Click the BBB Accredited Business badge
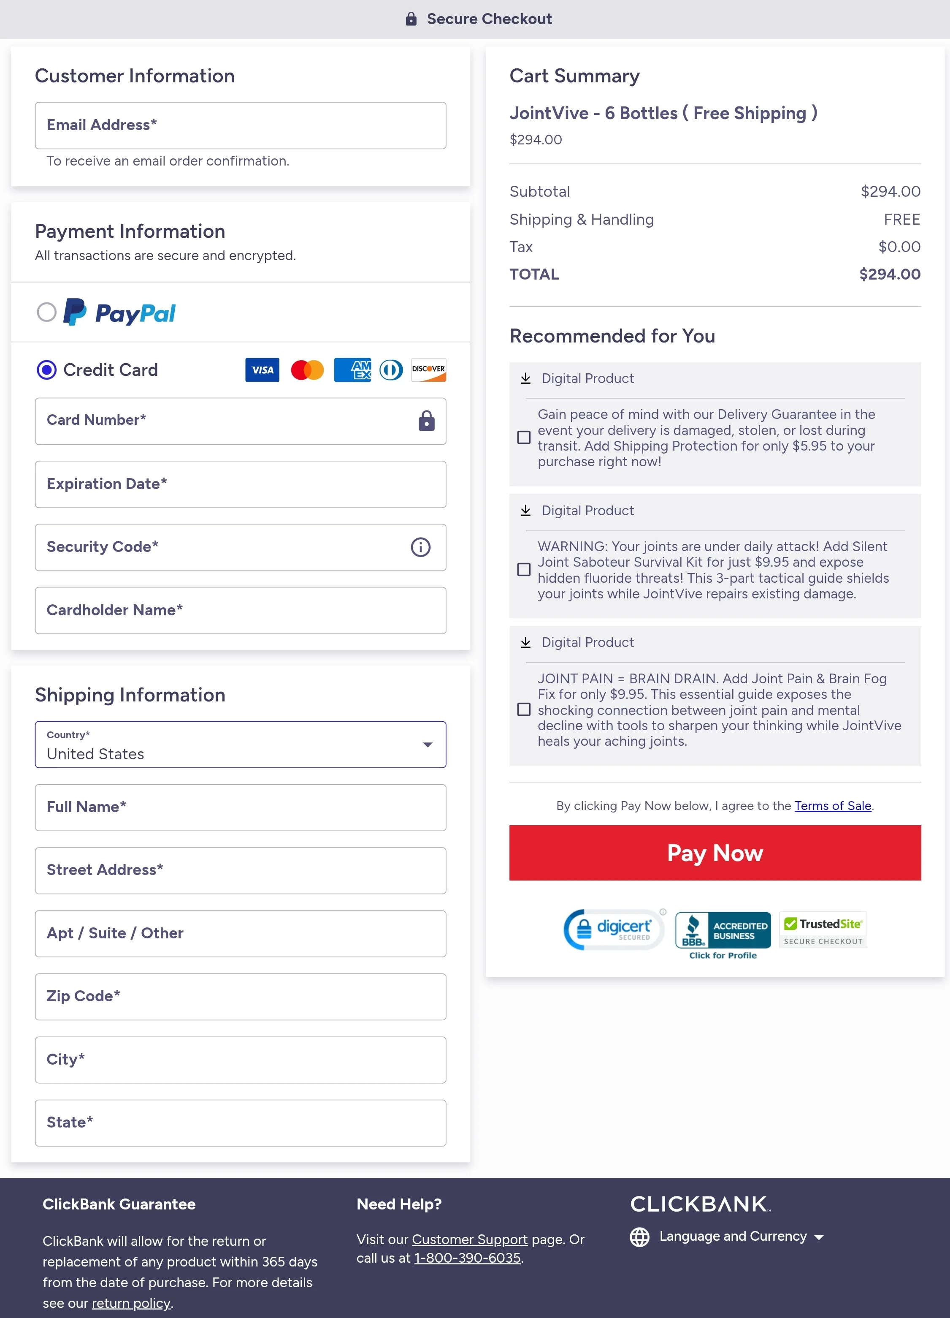Screen dimensions: 950x1318 pyautogui.click(x=722, y=931)
